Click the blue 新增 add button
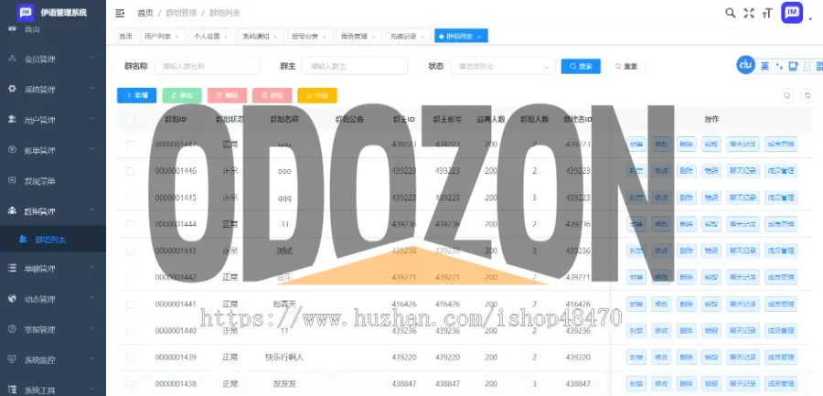Image resolution: width=823 pixels, height=396 pixels. tap(136, 96)
